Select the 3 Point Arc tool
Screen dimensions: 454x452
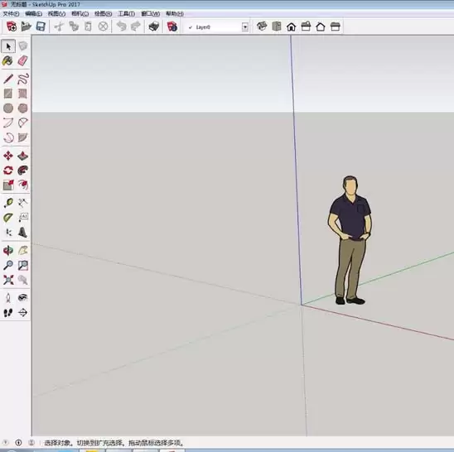coord(8,137)
